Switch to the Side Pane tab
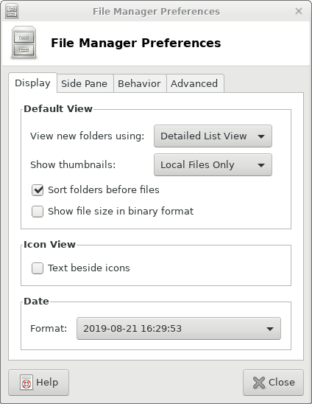This screenshot has height=404, width=312. pyautogui.click(x=85, y=83)
